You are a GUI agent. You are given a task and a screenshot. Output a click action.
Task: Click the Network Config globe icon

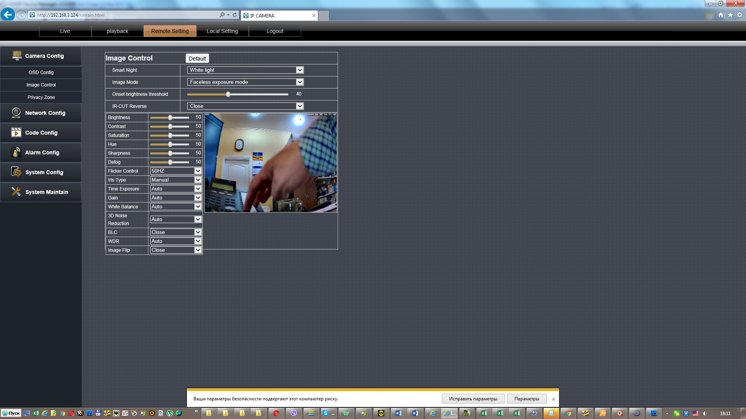(x=16, y=113)
